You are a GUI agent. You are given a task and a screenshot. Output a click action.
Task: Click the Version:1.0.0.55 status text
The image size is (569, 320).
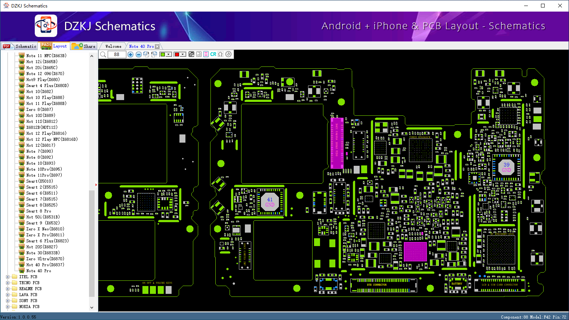18,317
